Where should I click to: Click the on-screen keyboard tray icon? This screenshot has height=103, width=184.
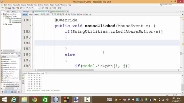coord(110,100)
